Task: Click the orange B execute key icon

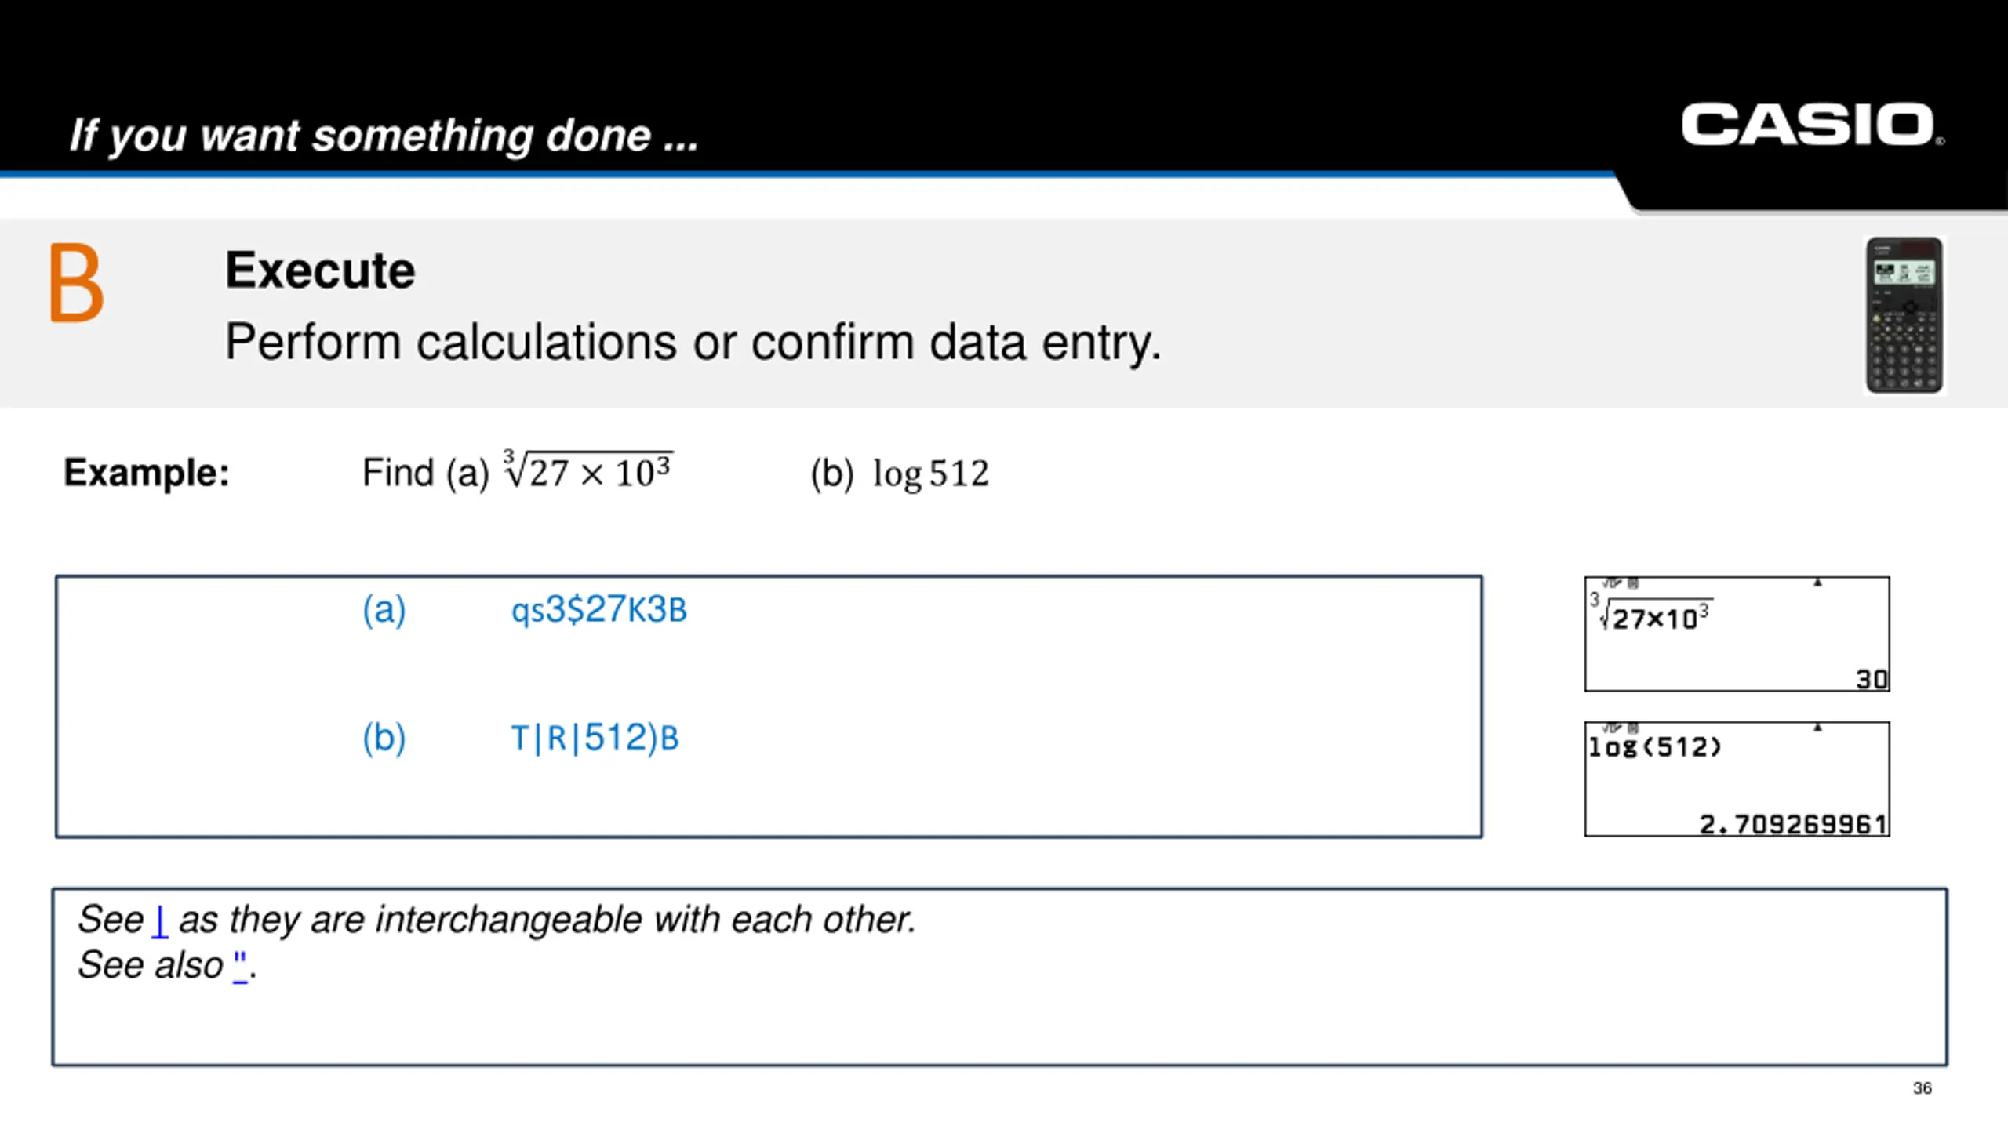Action: coord(76,282)
